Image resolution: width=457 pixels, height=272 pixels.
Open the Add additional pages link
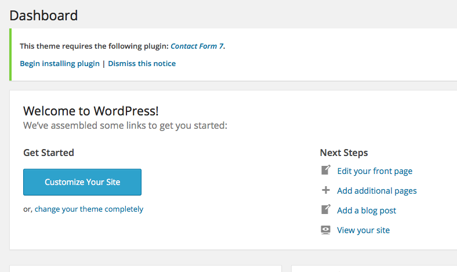[376, 191]
